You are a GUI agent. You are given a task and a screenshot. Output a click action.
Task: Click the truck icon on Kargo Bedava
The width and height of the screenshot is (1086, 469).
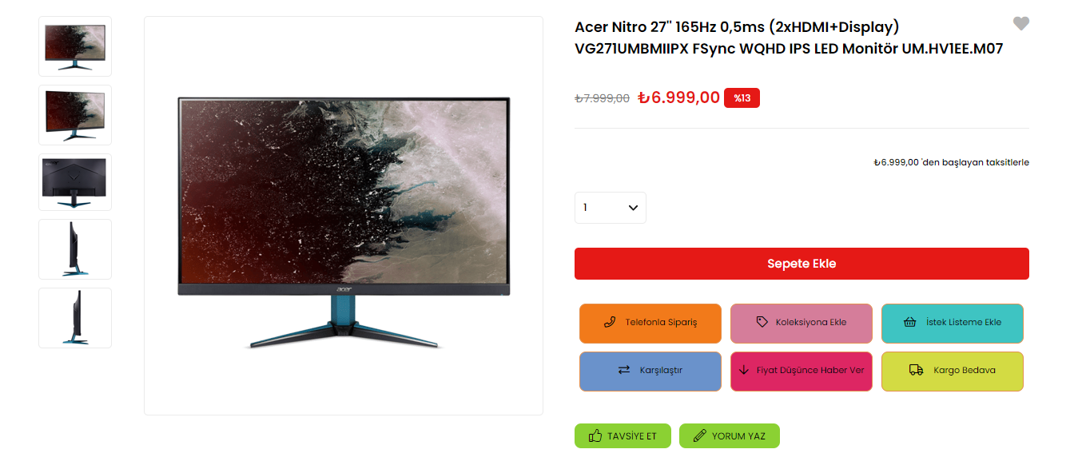pyautogui.click(x=917, y=370)
